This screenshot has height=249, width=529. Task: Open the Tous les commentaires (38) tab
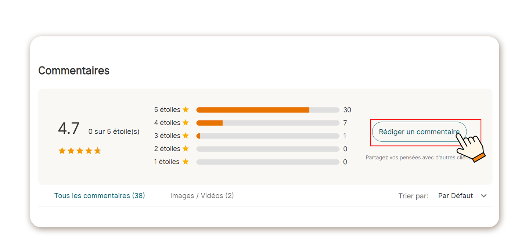pyautogui.click(x=100, y=196)
